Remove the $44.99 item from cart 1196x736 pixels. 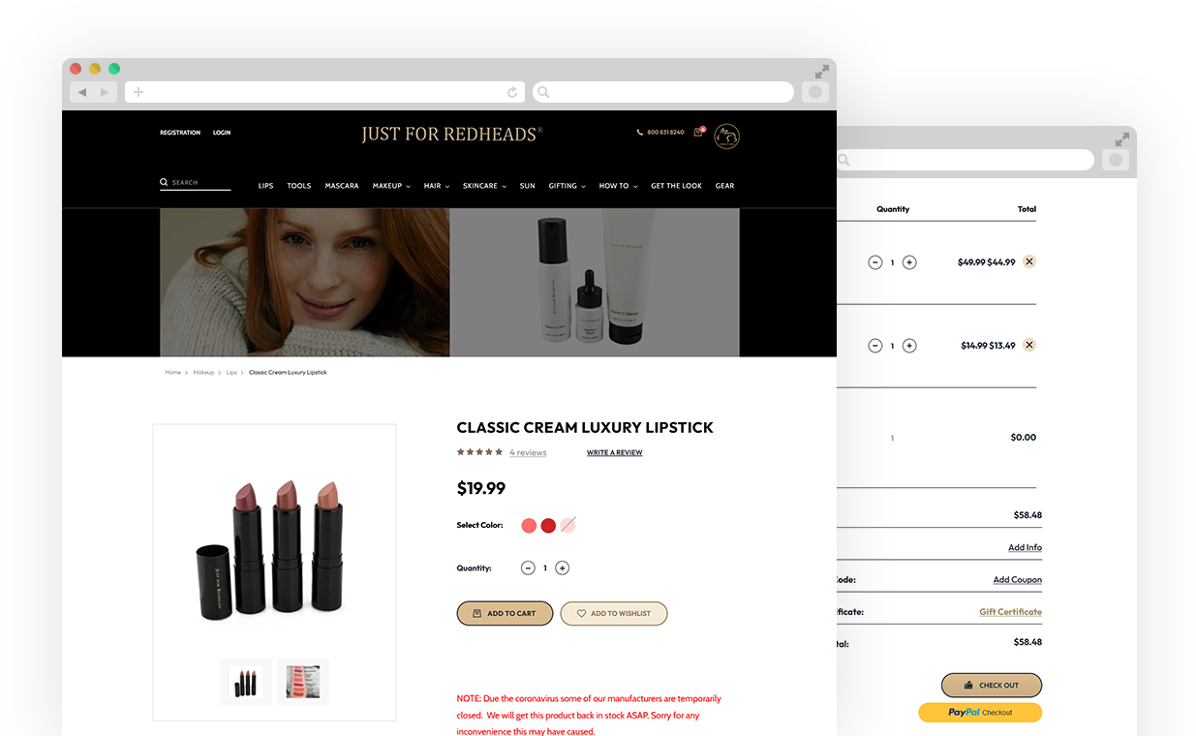(1029, 261)
